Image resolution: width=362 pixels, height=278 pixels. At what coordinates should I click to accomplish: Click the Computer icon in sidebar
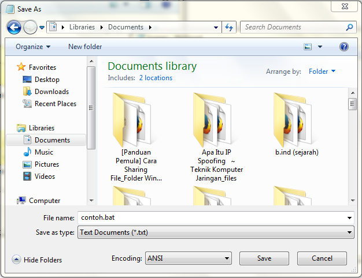pos(21,200)
